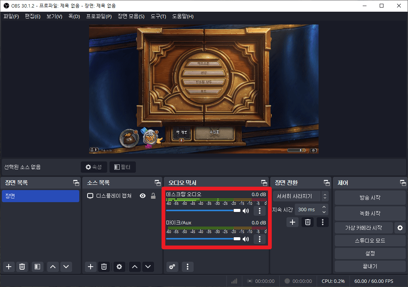The height and width of the screenshot is (287, 408).
Task: Click the 60.00 / 60.00 FPS text
Action: coord(374,281)
